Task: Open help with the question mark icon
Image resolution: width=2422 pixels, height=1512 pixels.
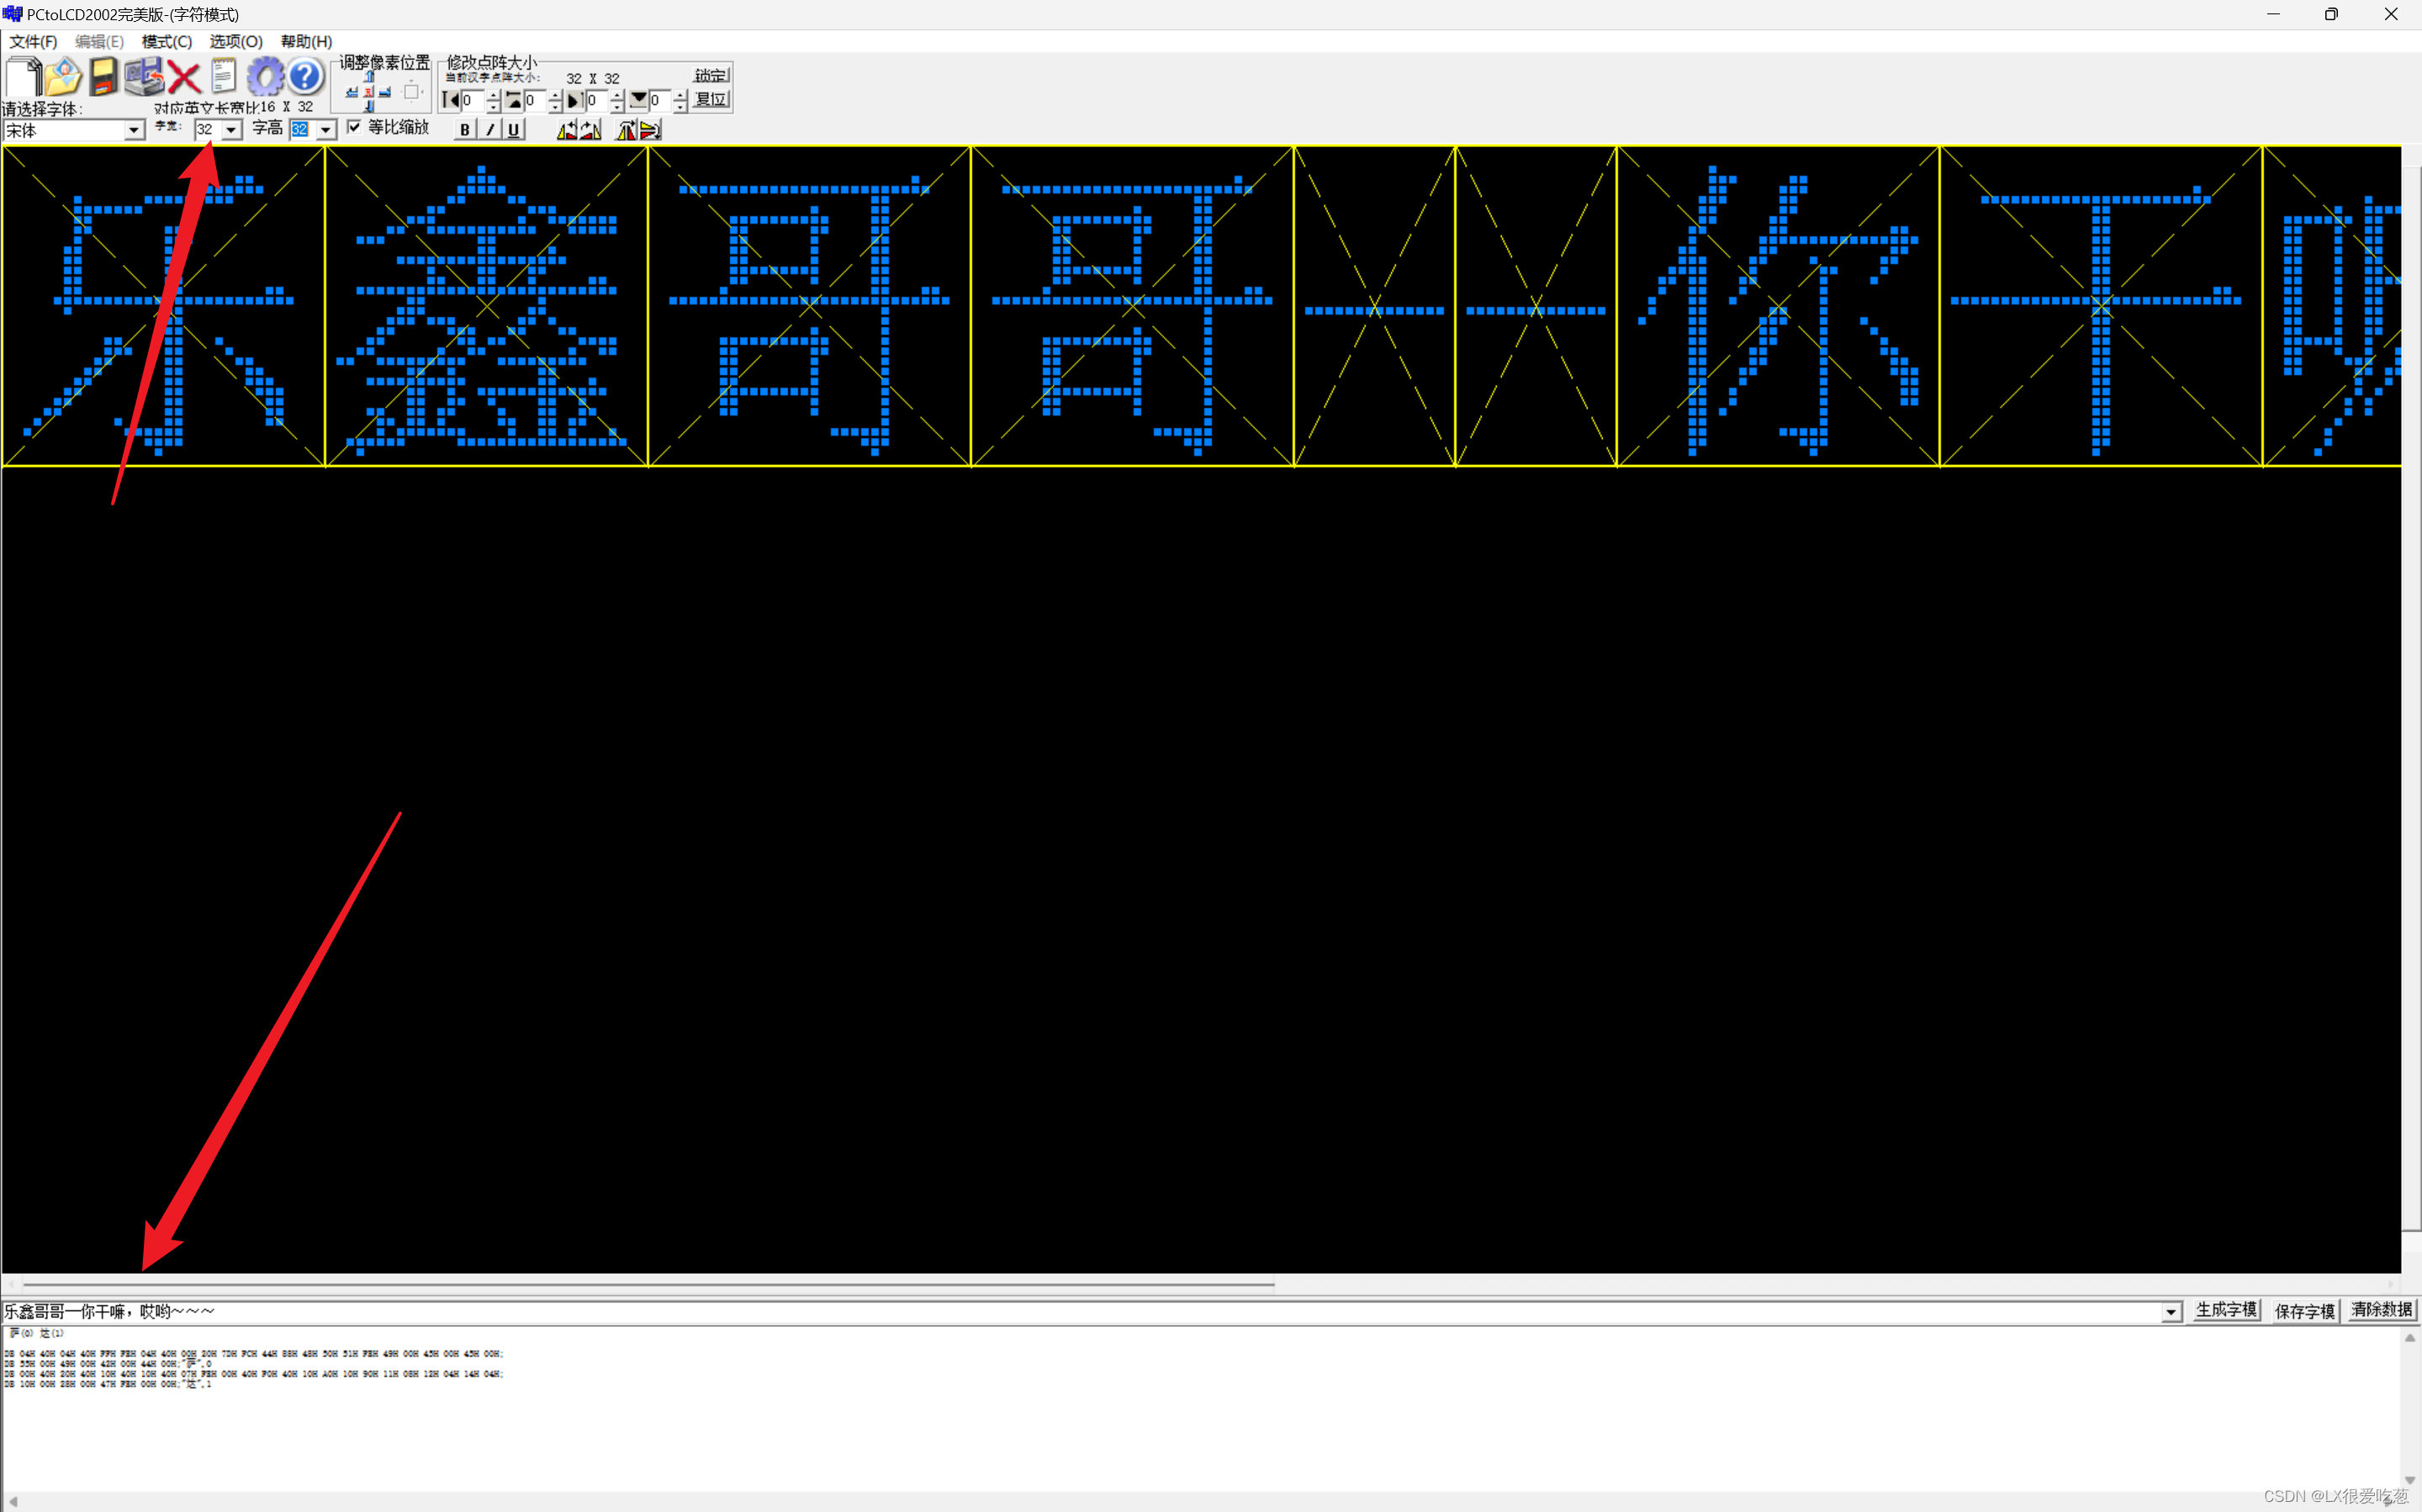Action: click(305, 77)
